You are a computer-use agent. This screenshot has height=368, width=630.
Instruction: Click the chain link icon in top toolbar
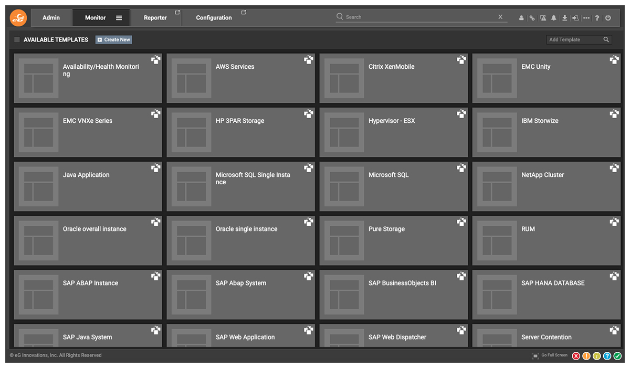pos(532,18)
